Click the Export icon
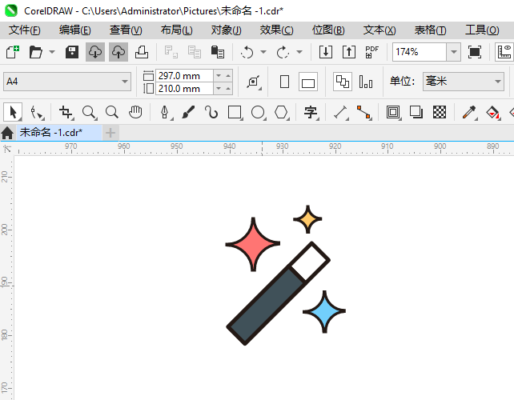The width and height of the screenshot is (514, 400). pyautogui.click(x=349, y=52)
